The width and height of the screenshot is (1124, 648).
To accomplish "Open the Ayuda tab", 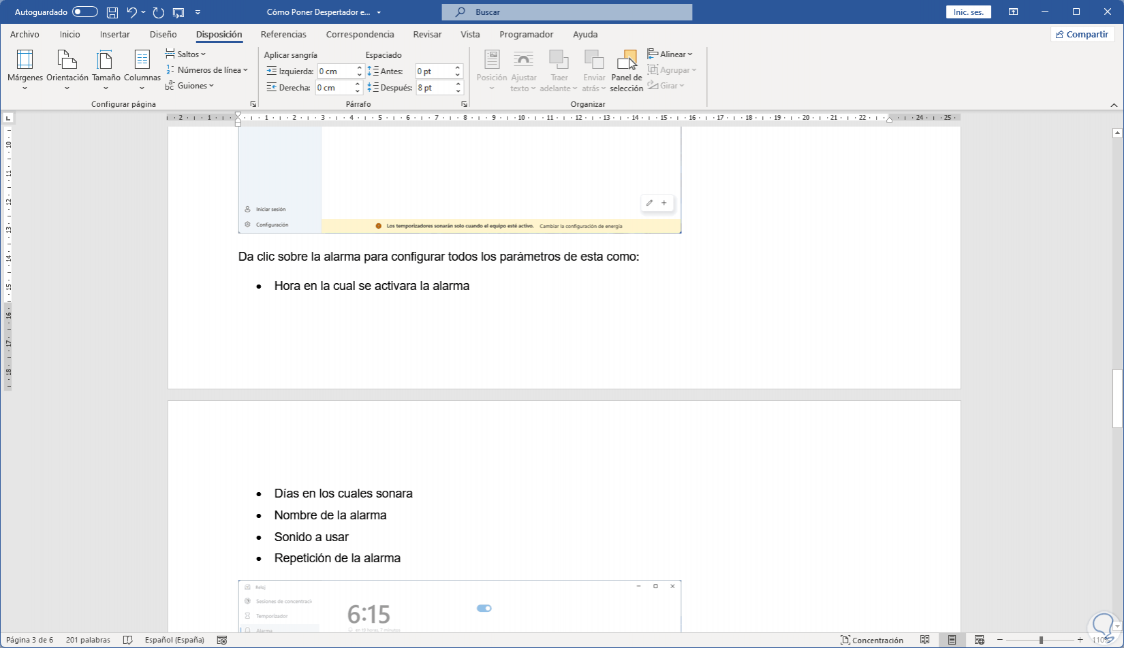I will pyautogui.click(x=585, y=34).
